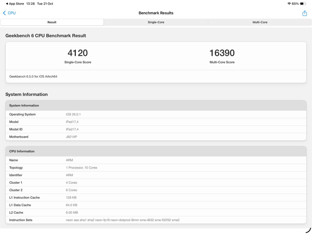Tap the battery indicator icon
Viewport: 312px width, 234px height.
point(303,4)
